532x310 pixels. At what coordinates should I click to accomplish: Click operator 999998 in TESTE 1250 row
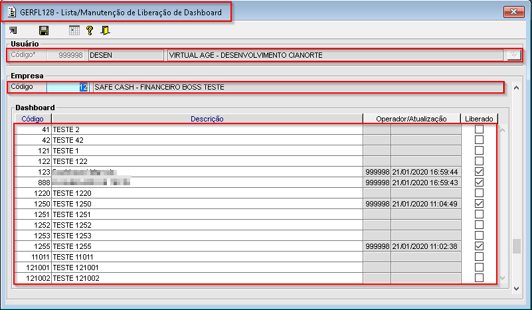pyautogui.click(x=377, y=204)
